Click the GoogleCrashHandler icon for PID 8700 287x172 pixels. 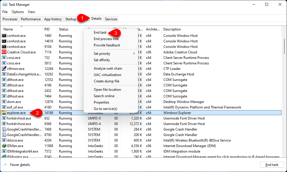click(x=4, y=135)
